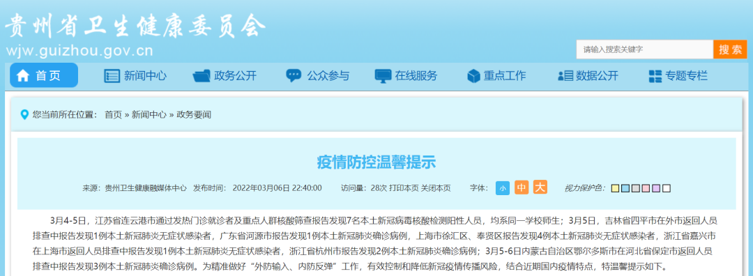Click the 数据公开 person-list icon
753x276 pixels.
[565, 76]
